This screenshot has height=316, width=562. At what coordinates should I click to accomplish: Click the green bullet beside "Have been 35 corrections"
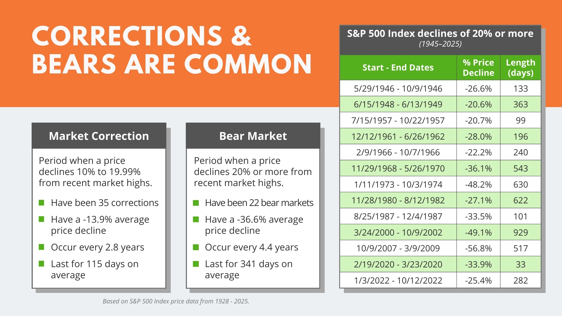click(42, 202)
